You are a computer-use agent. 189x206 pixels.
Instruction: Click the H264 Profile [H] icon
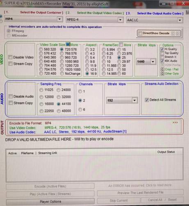tap(162, 65)
